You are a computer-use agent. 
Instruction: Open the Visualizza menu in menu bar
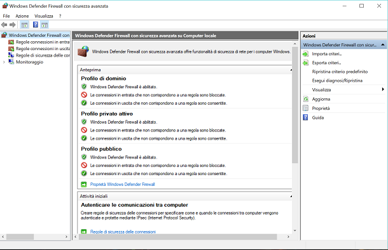coord(44,16)
